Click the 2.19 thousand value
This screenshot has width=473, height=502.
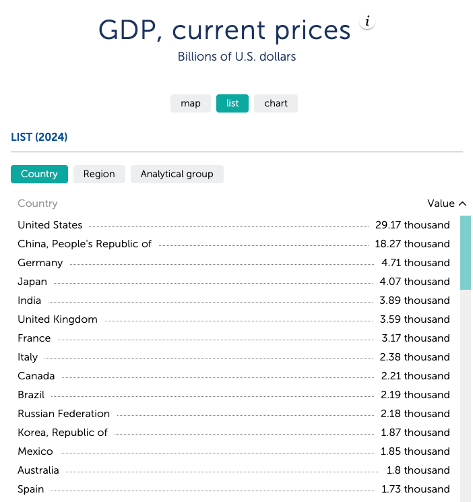(415, 395)
